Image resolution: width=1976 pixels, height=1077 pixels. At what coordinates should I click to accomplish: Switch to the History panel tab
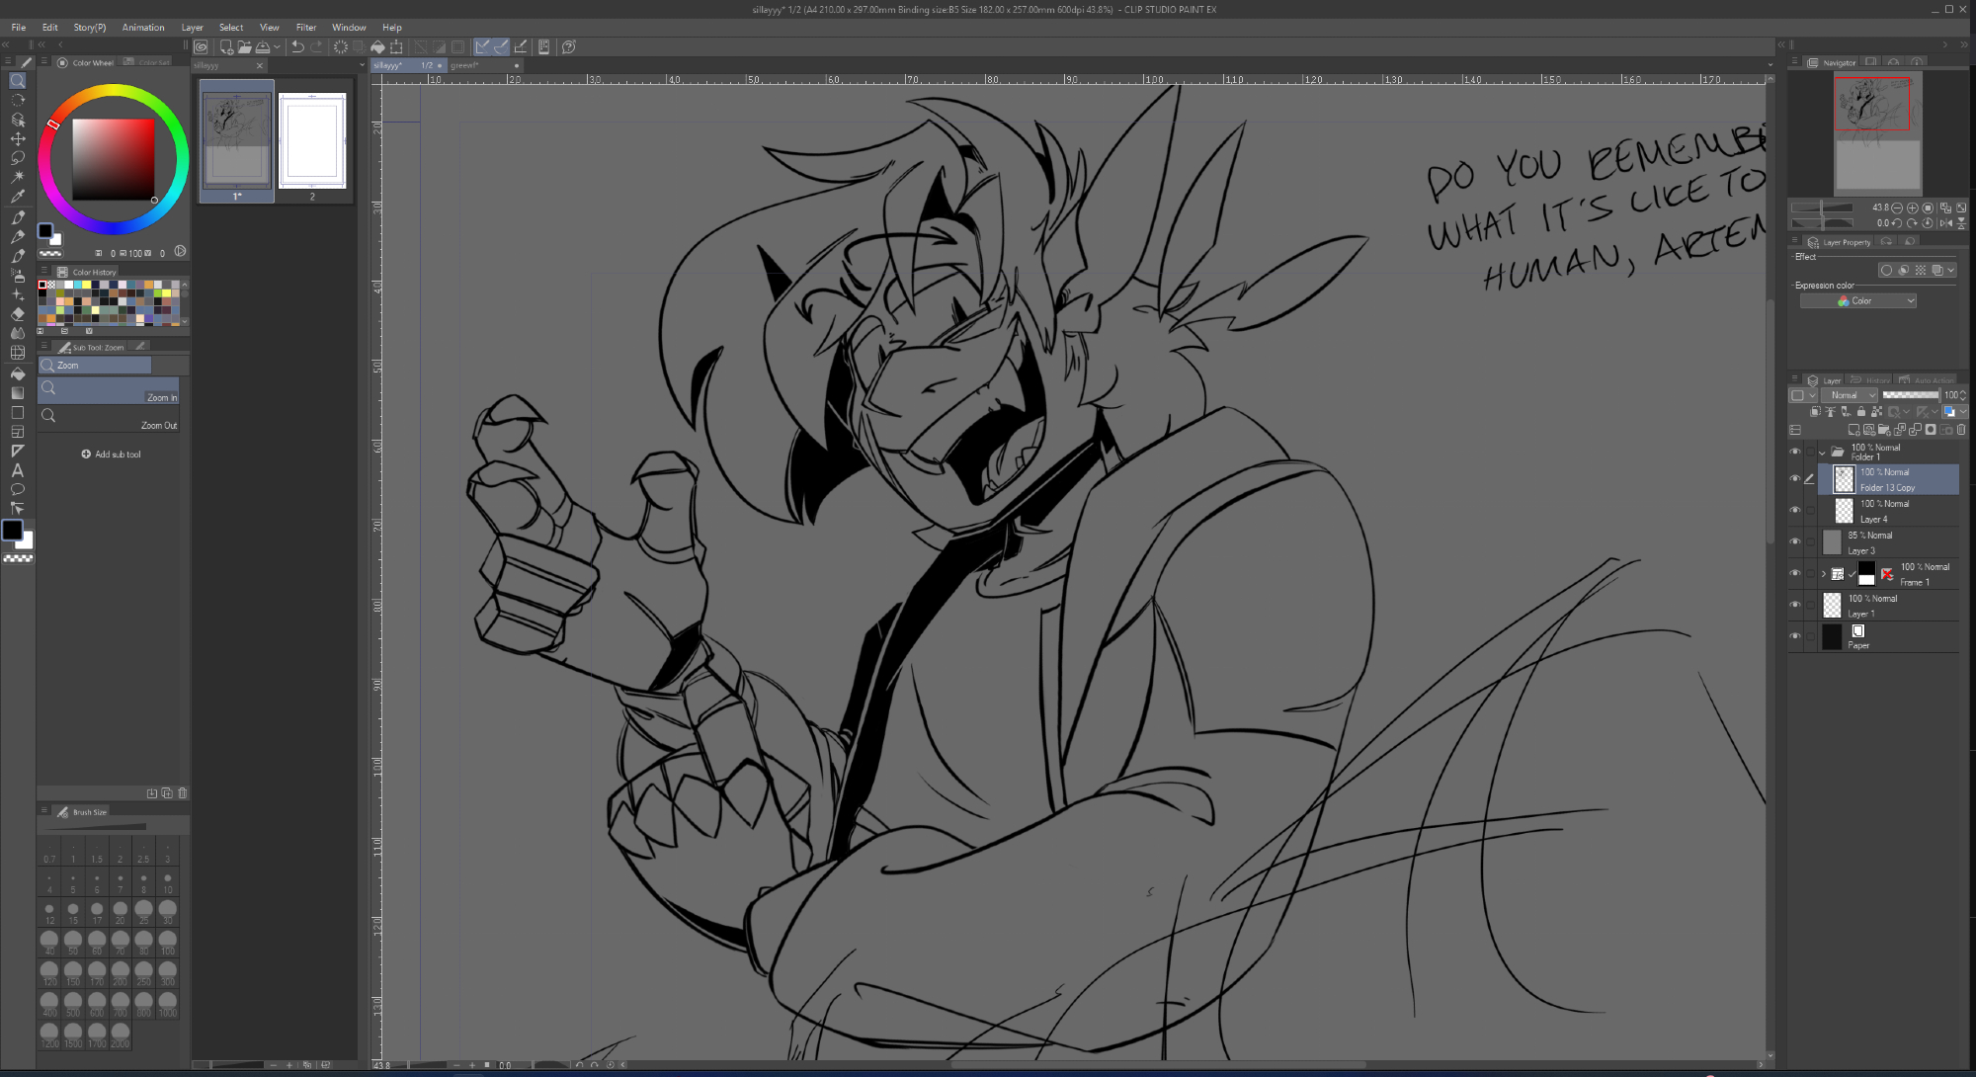[1871, 380]
